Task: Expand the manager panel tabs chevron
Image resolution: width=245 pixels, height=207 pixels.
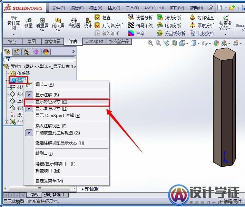Action: (73, 51)
